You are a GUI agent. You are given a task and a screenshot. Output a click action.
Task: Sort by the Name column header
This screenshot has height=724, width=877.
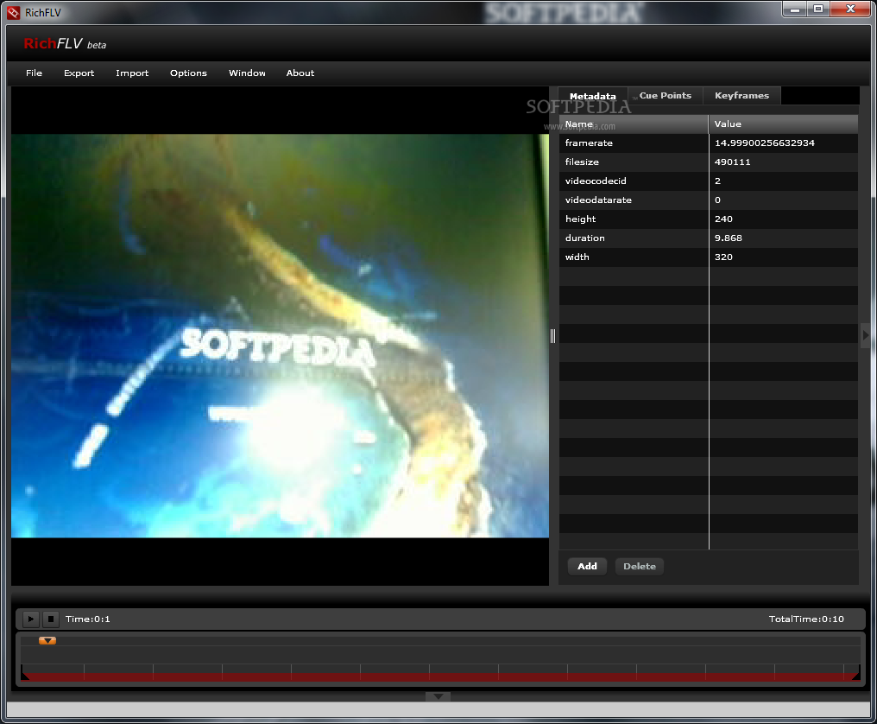(x=634, y=124)
